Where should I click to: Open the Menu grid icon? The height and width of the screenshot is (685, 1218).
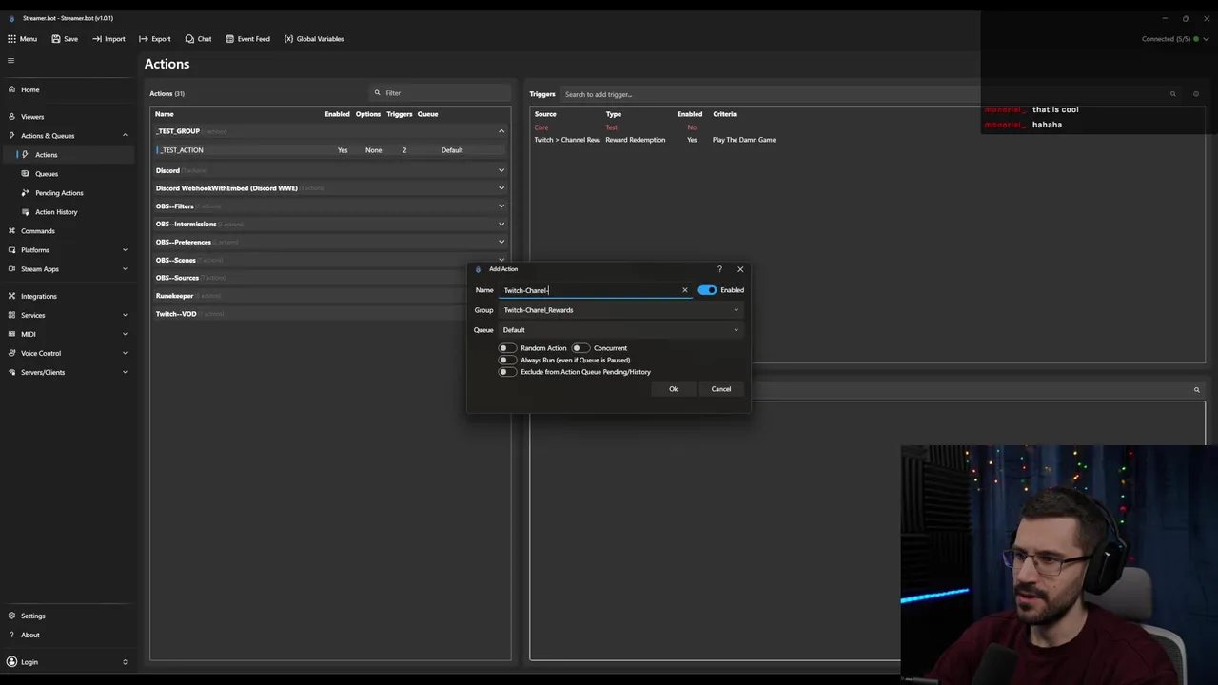[x=11, y=39]
